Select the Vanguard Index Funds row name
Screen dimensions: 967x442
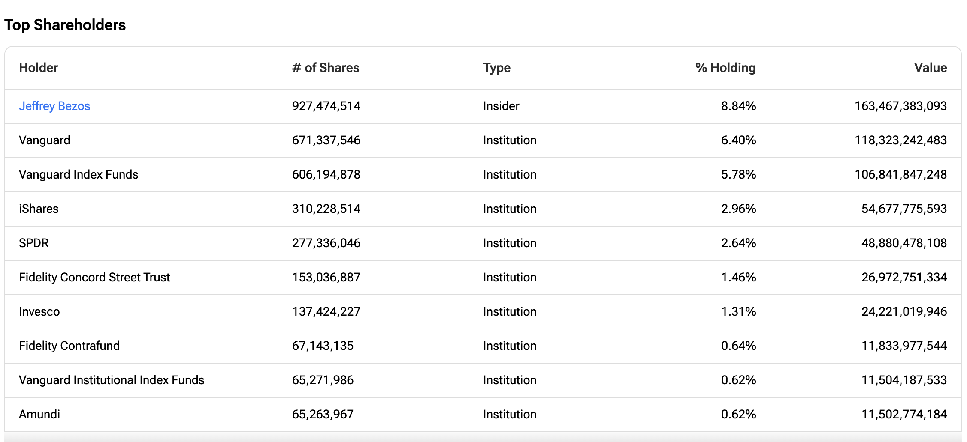pyautogui.click(x=79, y=174)
